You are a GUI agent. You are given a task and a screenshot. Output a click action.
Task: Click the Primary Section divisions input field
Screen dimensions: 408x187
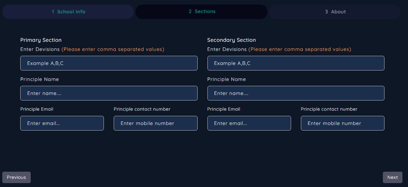click(x=109, y=63)
